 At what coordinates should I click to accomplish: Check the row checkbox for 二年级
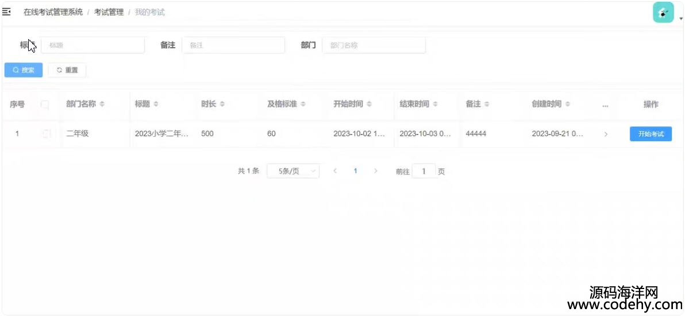click(x=47, y=134)
